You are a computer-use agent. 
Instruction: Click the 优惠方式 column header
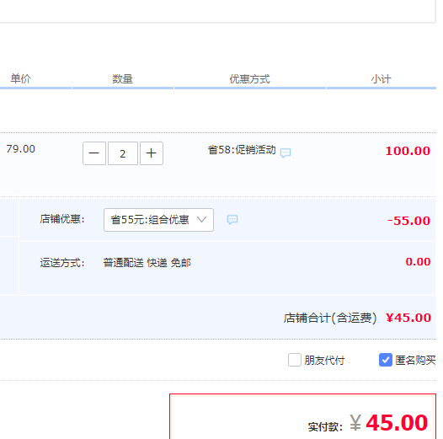[250, 79]
